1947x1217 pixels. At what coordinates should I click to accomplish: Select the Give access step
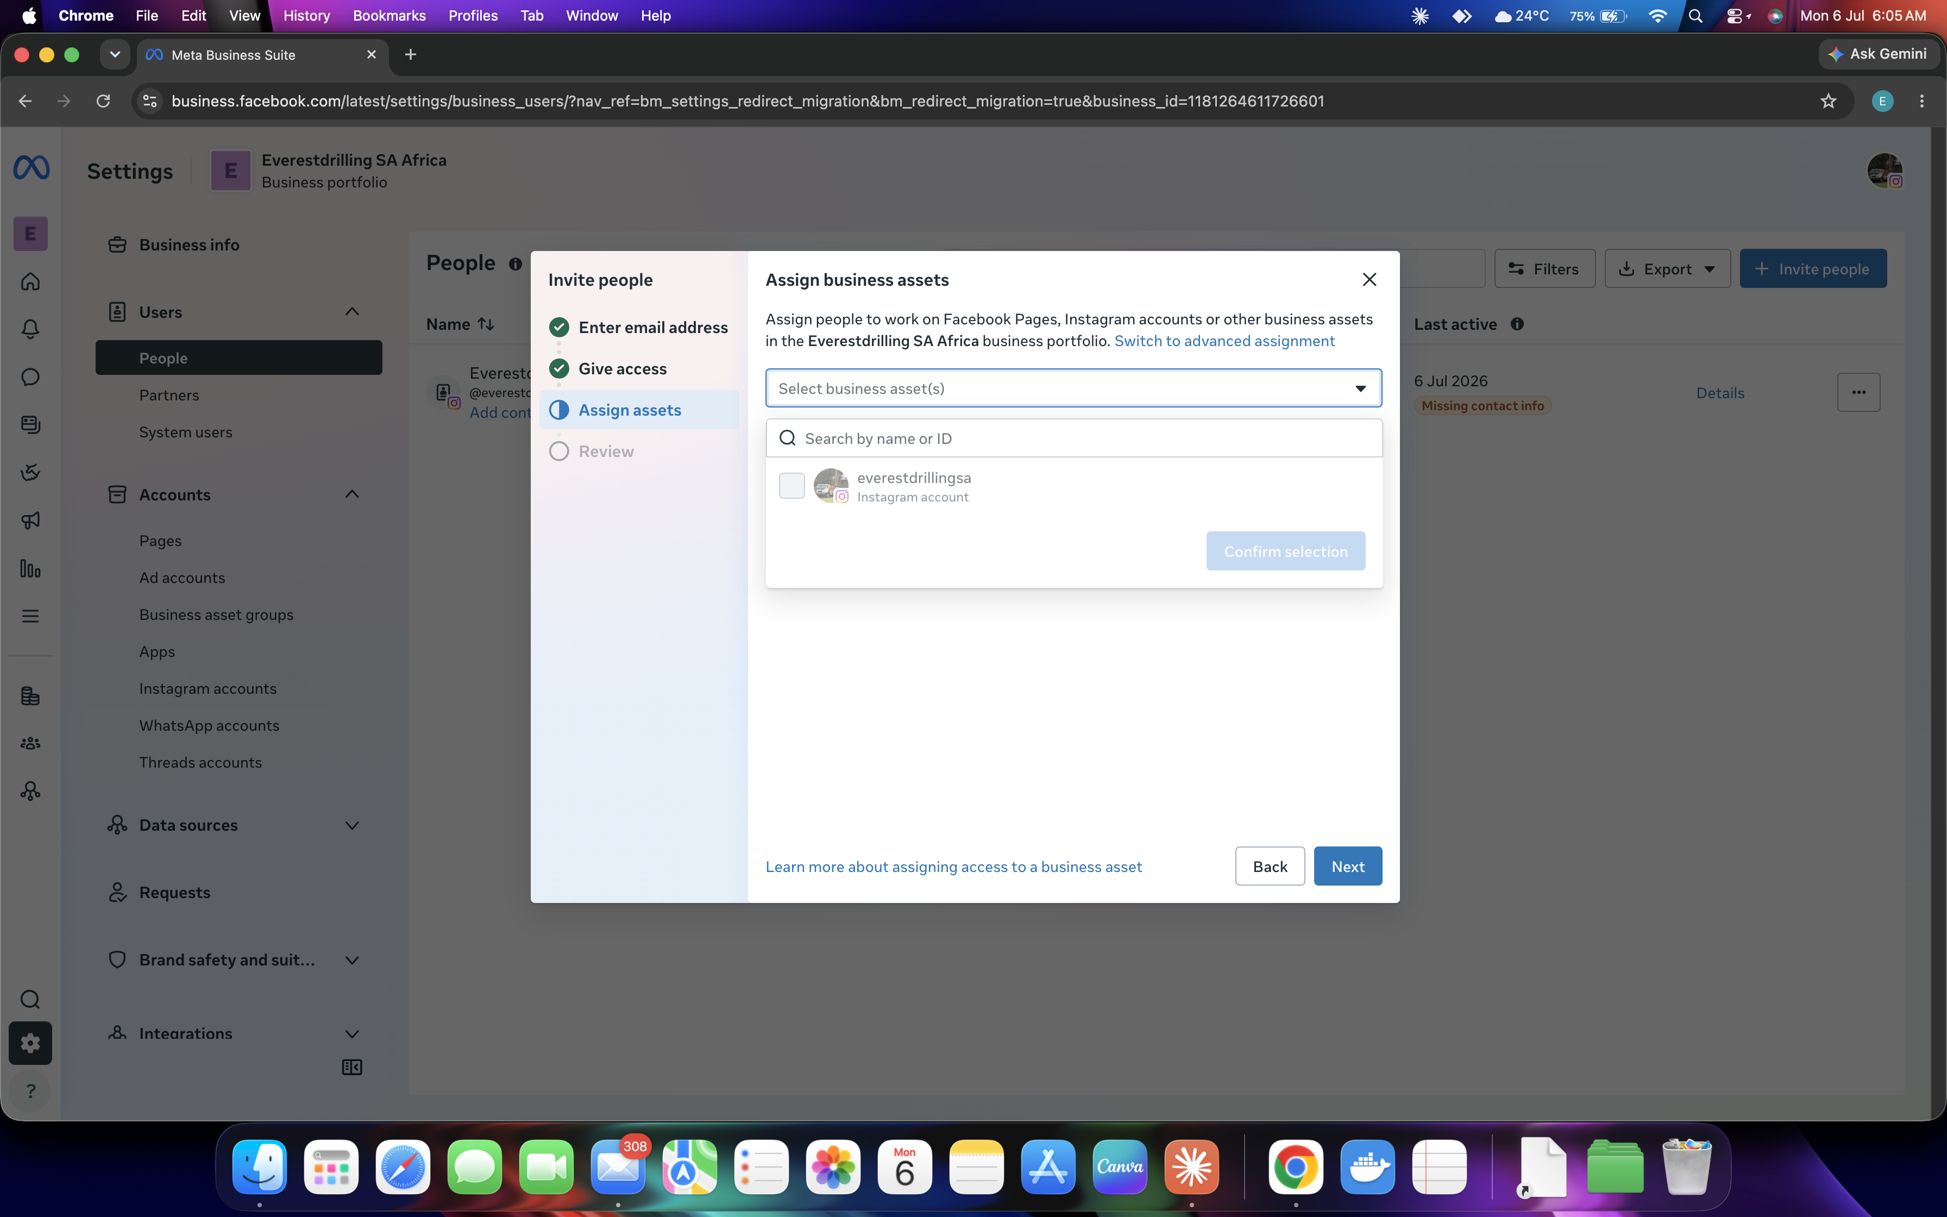(622, 369)
